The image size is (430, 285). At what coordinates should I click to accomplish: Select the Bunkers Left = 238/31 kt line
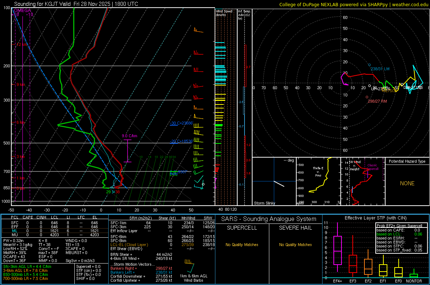pyautogui.click(x=141, y=272)
